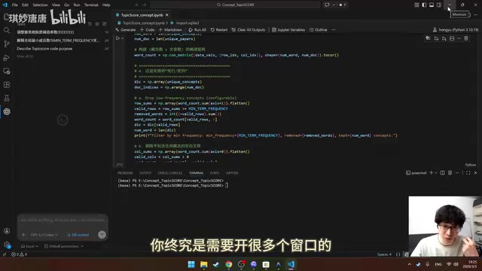Open Source Control in the activity bar

pyautogui.click(x=7, y=44)
